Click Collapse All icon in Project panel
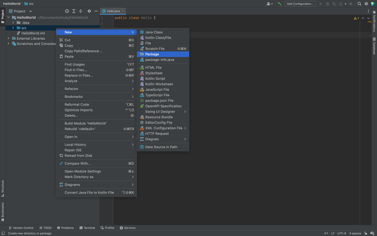 (x=80, y=11)
